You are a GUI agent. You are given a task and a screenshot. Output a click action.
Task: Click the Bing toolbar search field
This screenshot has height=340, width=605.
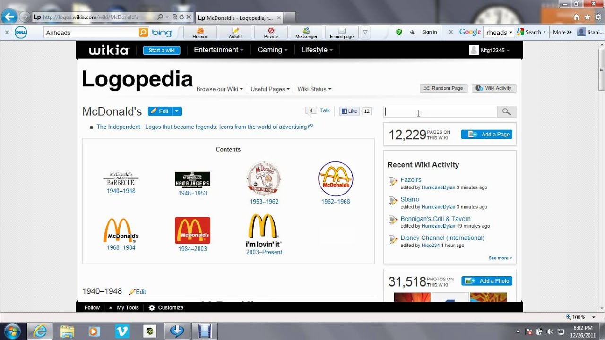tap(91, 33)
